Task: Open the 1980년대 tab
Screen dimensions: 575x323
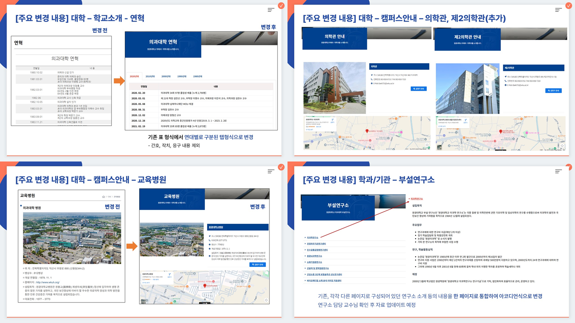Action: (198, 76)
